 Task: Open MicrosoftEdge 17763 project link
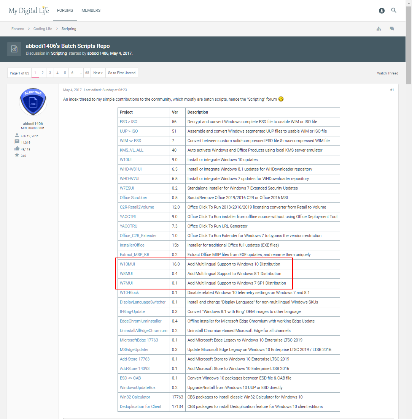click(x=139, y=340)
